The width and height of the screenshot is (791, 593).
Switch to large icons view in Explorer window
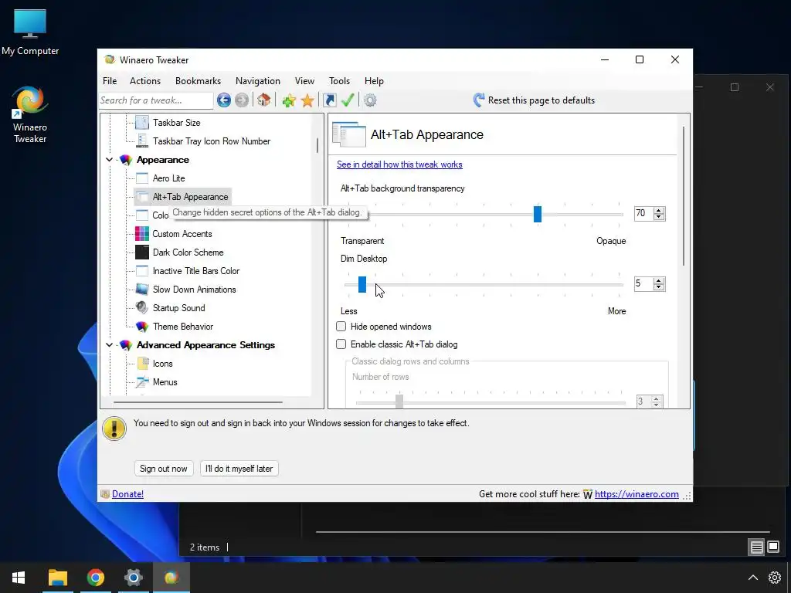coord(773,547)
